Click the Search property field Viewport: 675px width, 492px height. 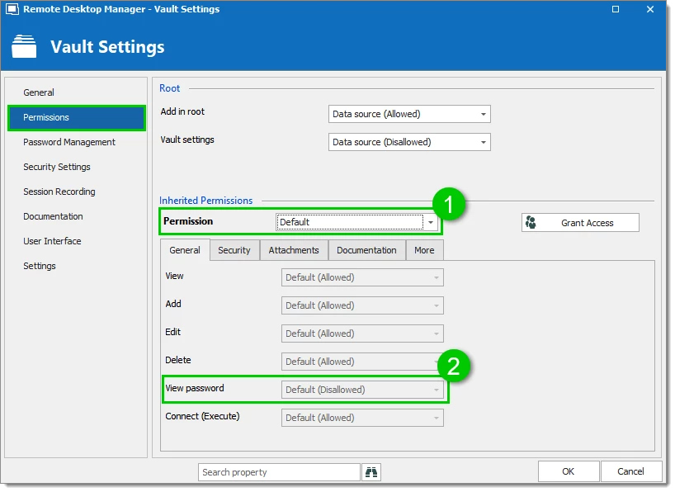pos(279,472)
